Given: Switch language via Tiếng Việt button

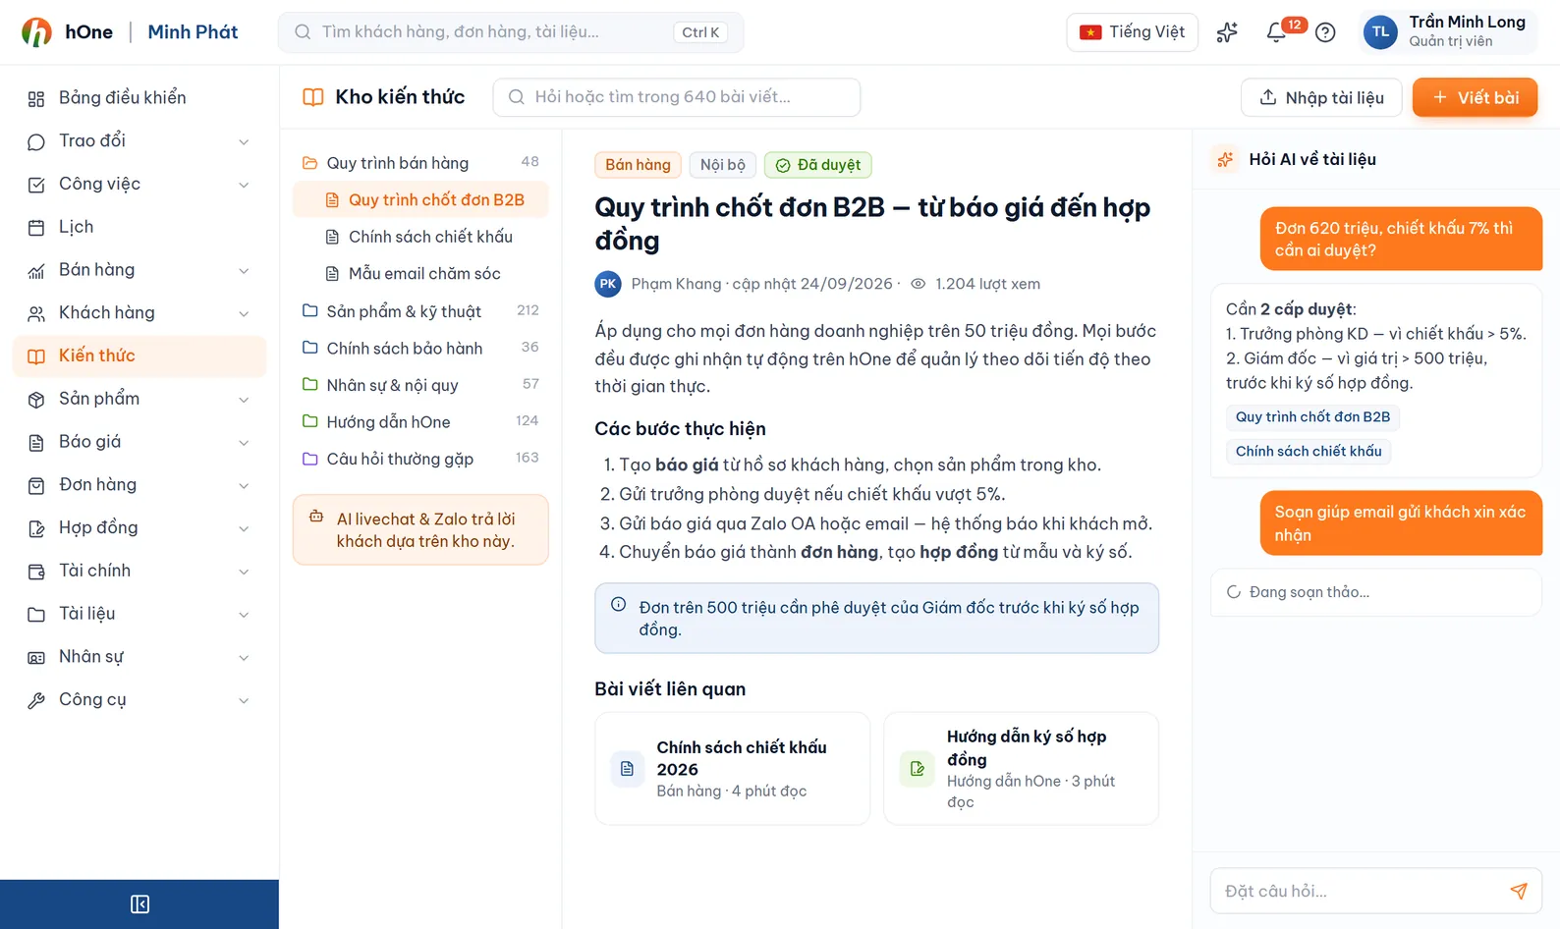Looking at the screenshot, I should [1132, 32].
